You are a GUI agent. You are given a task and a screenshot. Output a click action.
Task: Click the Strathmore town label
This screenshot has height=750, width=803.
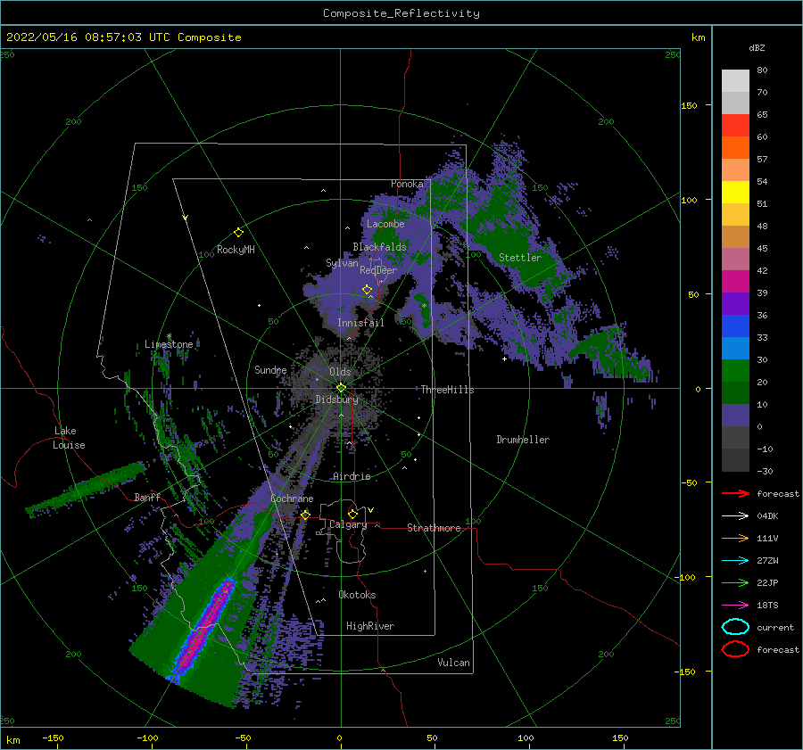[434, 528]
